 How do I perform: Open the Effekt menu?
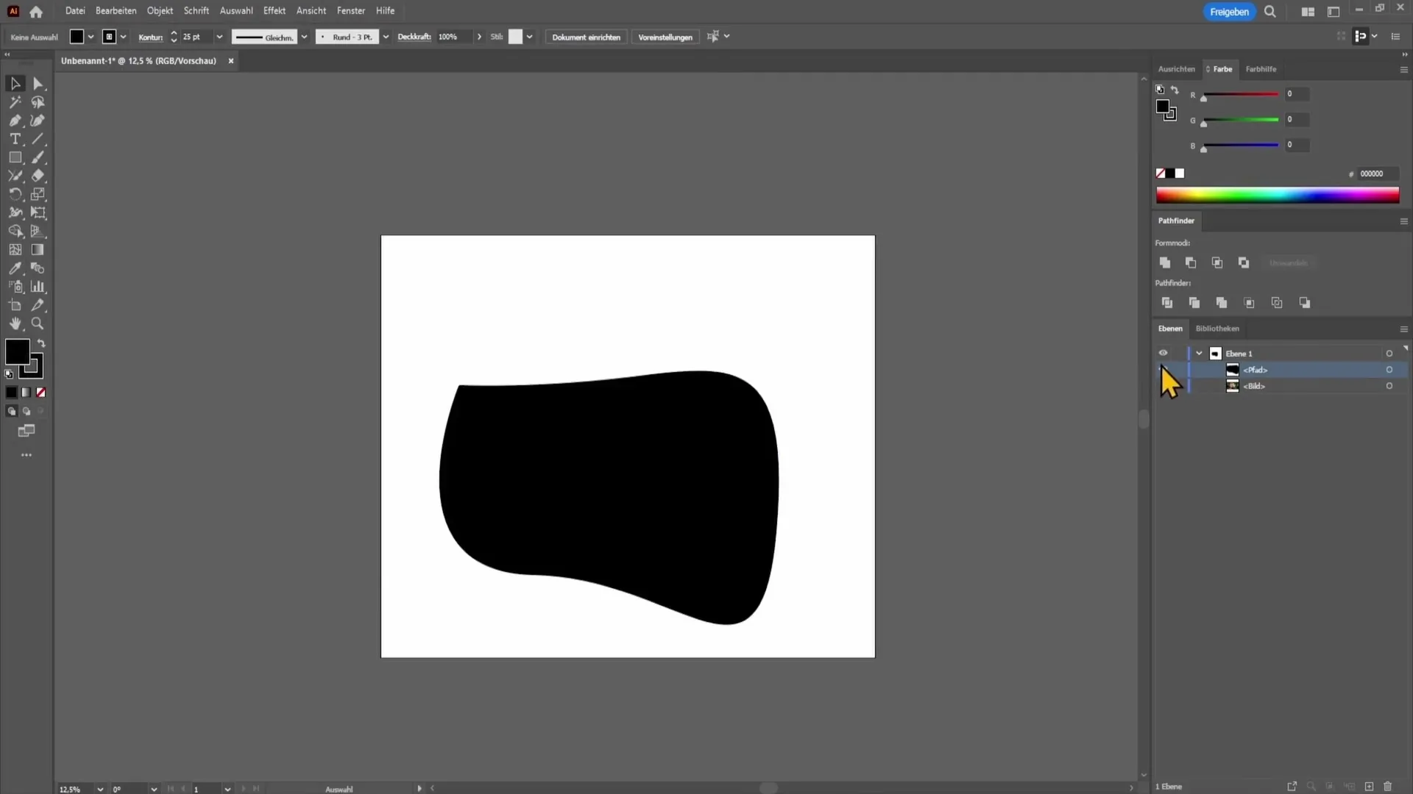tap(274, 11)
